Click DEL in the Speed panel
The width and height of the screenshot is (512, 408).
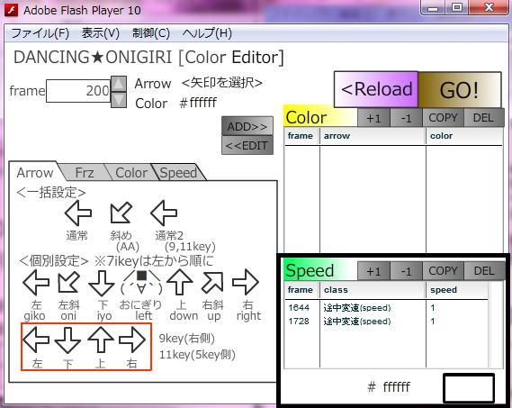484,271
